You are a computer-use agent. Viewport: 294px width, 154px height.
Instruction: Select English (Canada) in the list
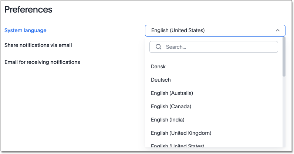tap(171, 106)
